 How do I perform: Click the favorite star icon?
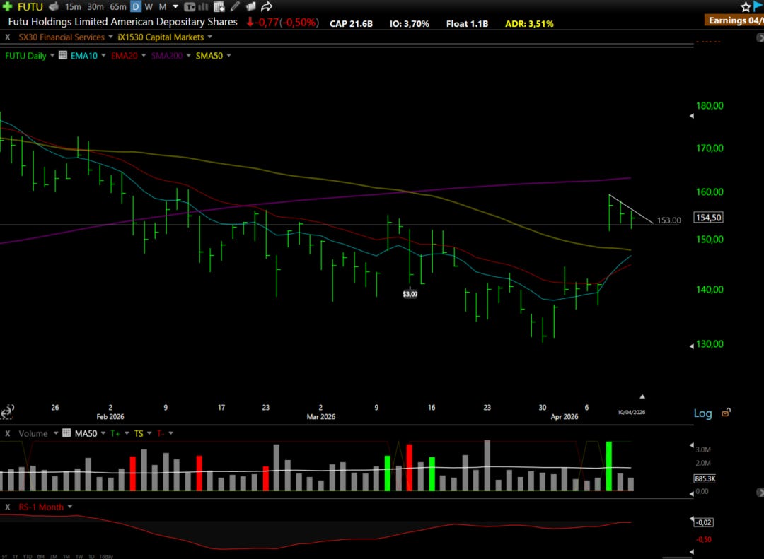pos(746,7)
